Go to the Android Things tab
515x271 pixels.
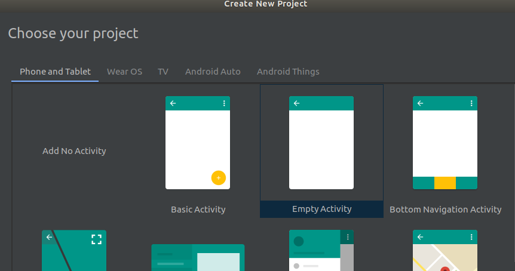288,72
